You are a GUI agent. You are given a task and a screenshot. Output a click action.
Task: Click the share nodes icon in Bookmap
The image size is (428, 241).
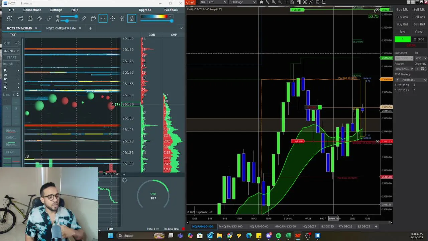[20, 19]
